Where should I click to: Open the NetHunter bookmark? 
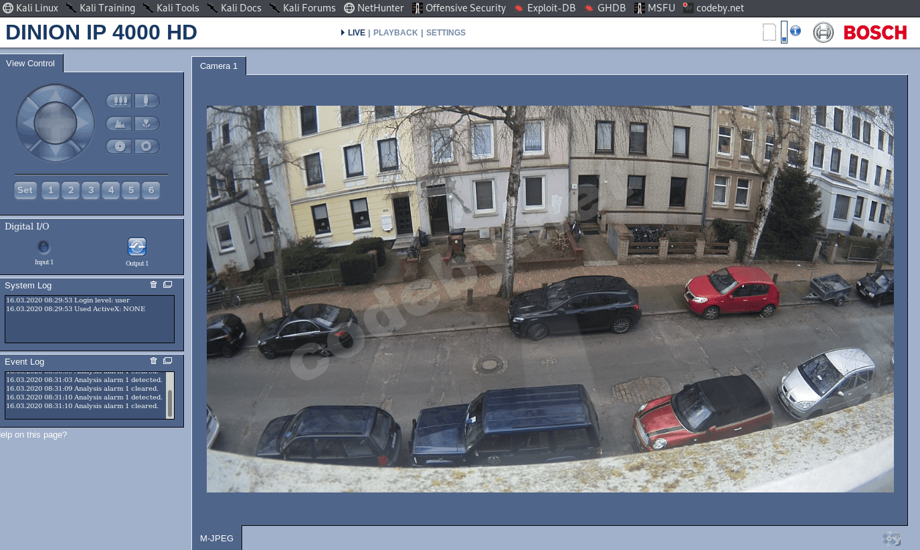[375, 8]
